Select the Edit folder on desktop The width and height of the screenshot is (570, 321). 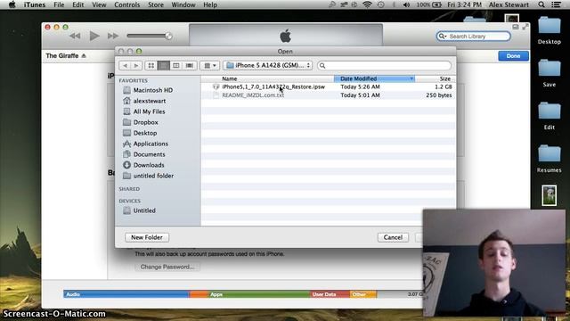[x=549, y=116]
